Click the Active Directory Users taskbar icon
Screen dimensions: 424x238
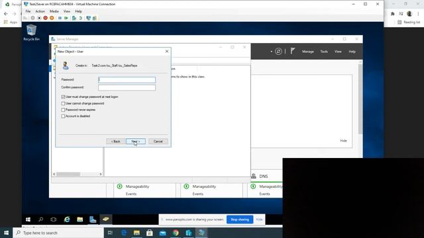(x=106, y=219)
